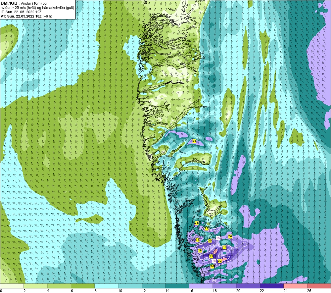Pick the aqua 10–12 m/s legend swatch
The height and width of the screenshot is (293, 331).
(x=130, y=286)
